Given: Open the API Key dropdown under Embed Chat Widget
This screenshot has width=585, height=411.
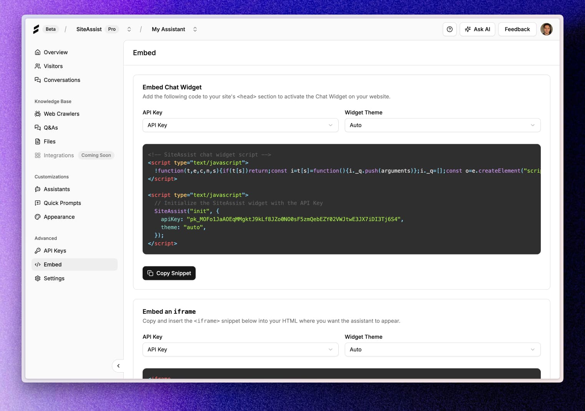Looking at the screenshot, I should [x=240, y=125].
